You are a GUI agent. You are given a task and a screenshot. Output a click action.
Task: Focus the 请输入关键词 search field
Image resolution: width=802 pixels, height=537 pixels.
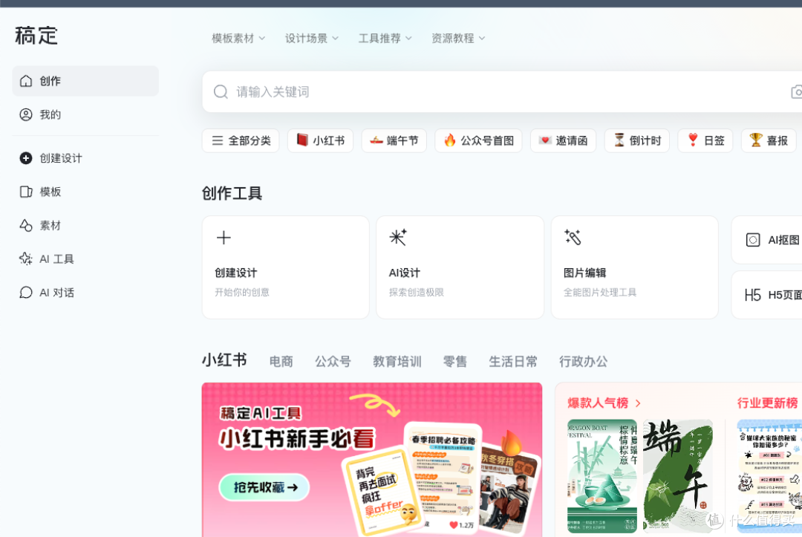pos(501,91)
